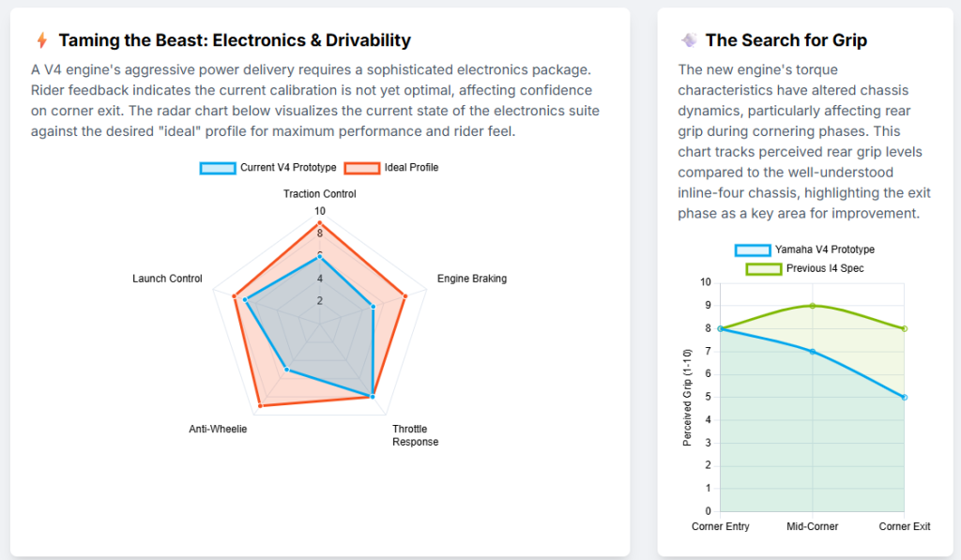Hide the Ideal Profile series via its legend text

pyautogui.click(x=411, y=168)
